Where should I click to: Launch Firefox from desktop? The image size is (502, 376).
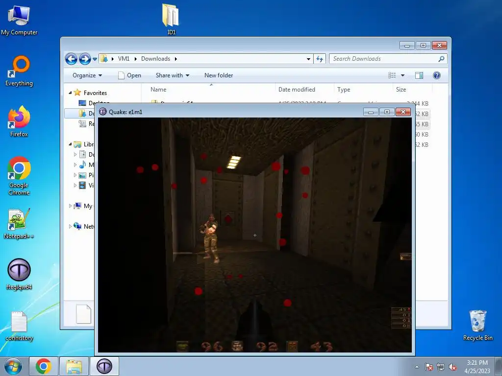tap(19, 121)
